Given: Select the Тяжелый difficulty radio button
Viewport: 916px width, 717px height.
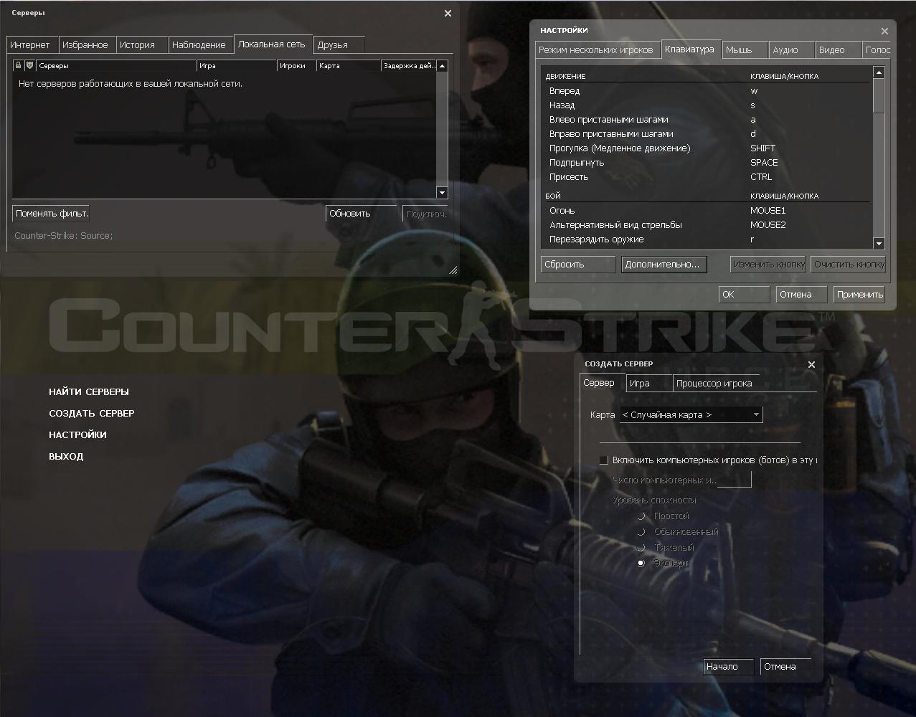Looking at the screenshot, I should tap(641, 548).
